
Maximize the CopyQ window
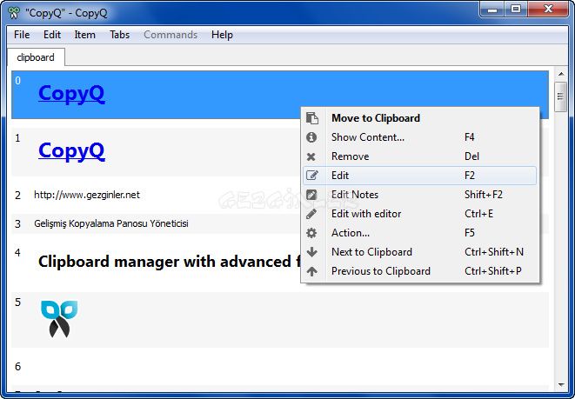(516, 10)
